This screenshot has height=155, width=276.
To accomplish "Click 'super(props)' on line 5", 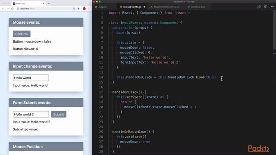I will click(x=128, y=33).
